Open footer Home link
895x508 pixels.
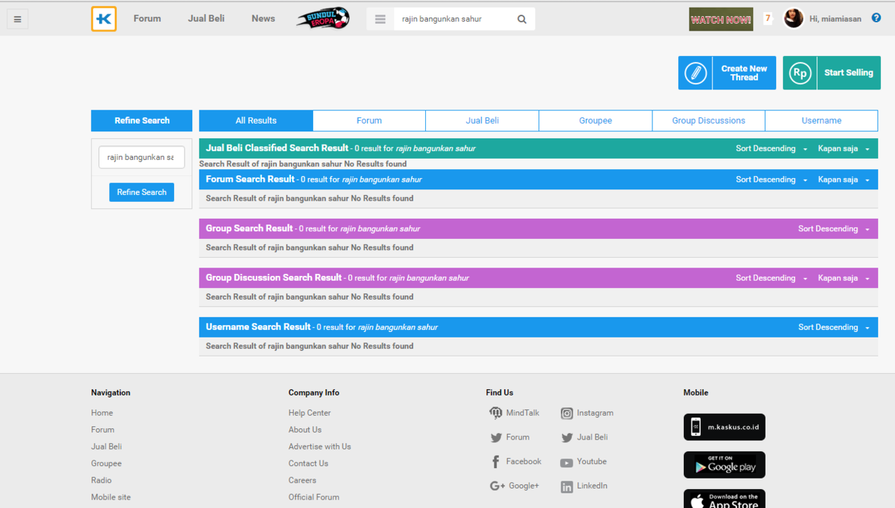tap(102, 413)
